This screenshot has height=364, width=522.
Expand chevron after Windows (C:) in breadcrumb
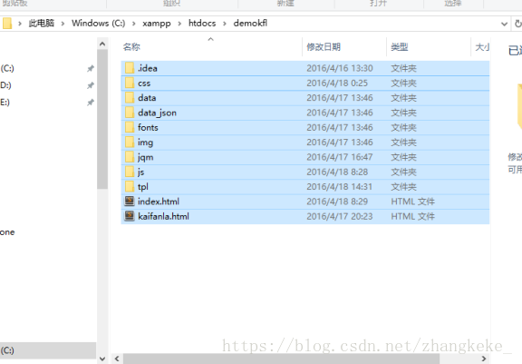pyautogui.click(x=134, y=24)
